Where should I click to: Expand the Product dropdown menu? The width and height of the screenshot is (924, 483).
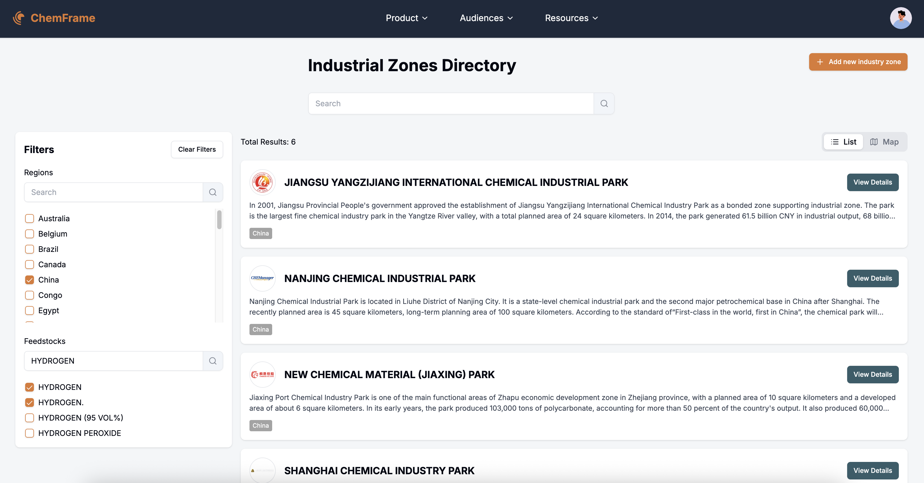(406, 18)
